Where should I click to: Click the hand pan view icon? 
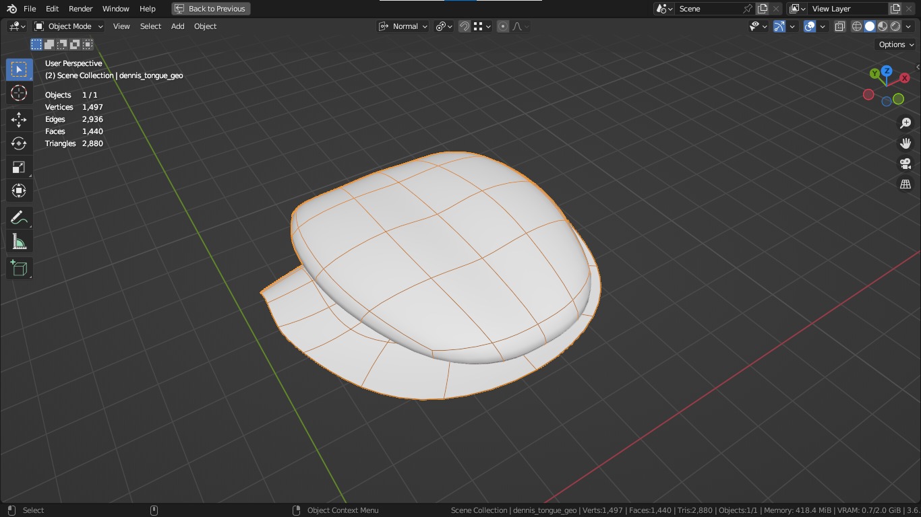[905, 143]
